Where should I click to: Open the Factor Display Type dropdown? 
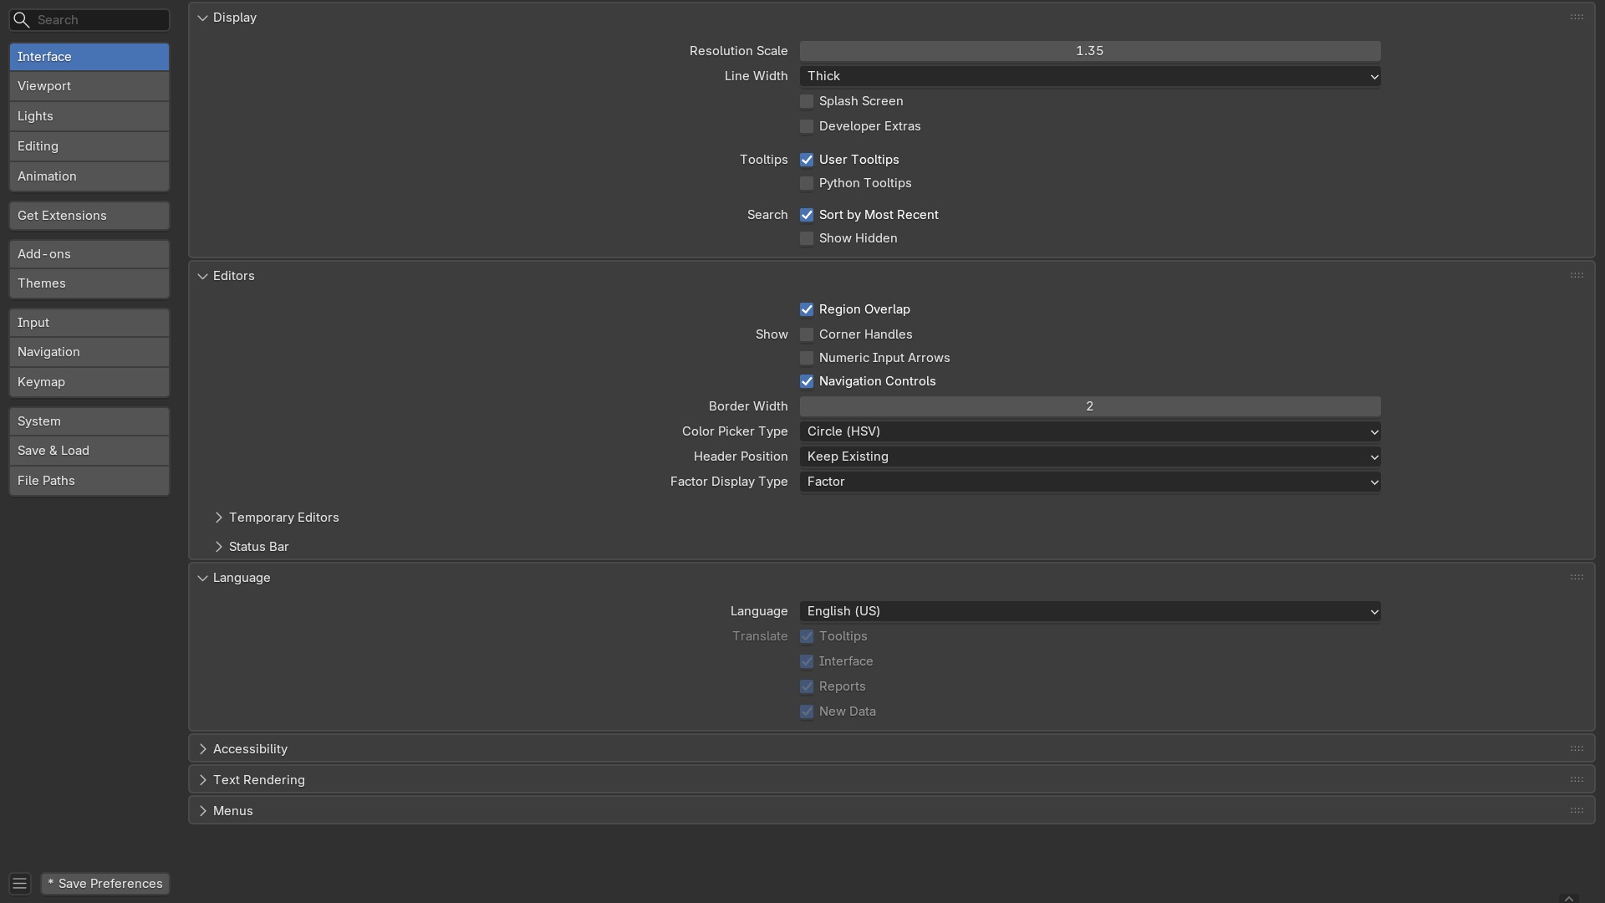[x=1090, y=482]
